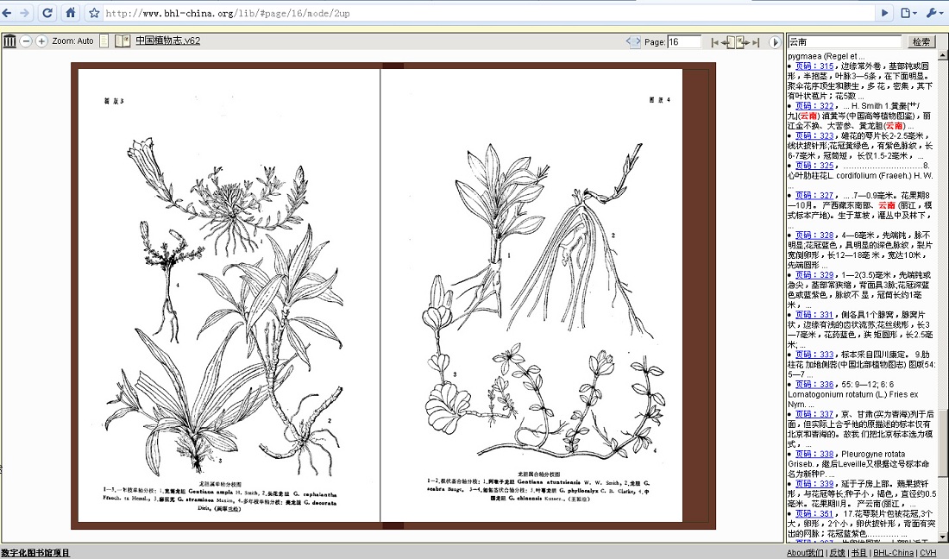
Task: Open search result 页码：336
Action: click(x=814, y=384)
